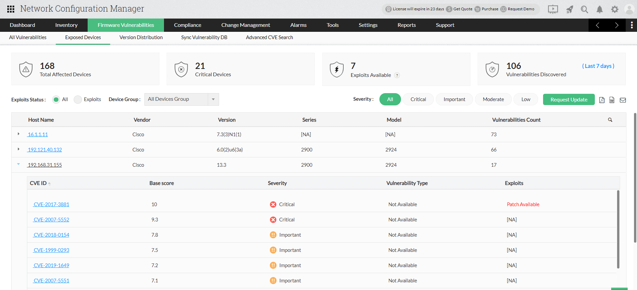Switch to the Compliance tab
Viewport: 637px width, 290px height.
[188, 25]
